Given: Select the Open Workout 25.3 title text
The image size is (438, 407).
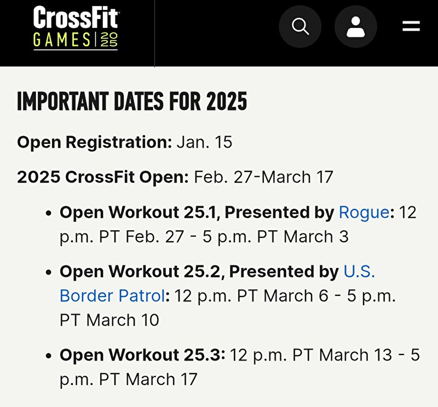Looking at the screenshot, I should (x=142, y=355).
